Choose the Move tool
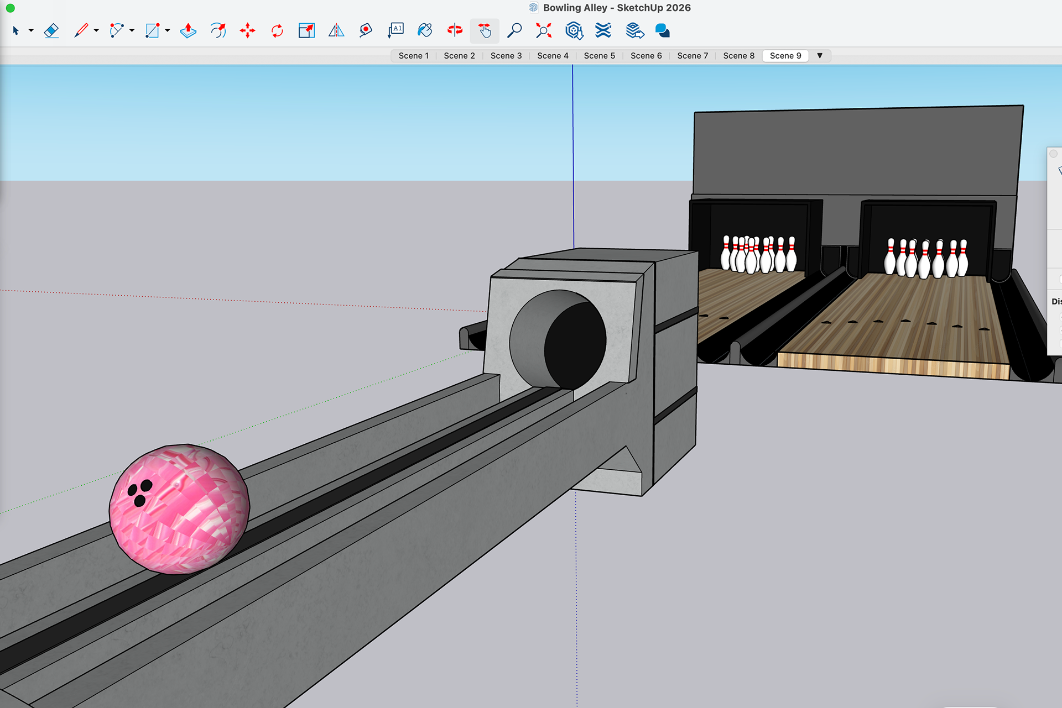Screen dimensions: 1062x708 (x=247, y=30)
